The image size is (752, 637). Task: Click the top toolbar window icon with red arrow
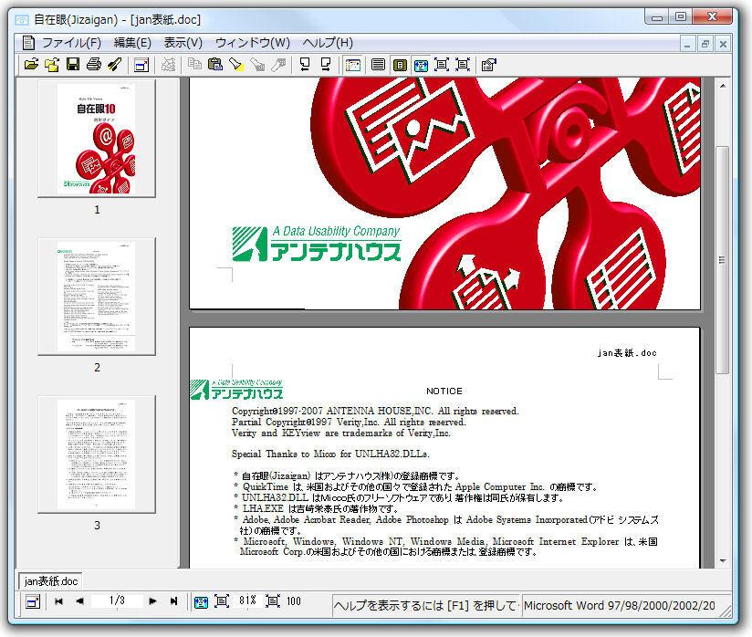click(141, 64)
